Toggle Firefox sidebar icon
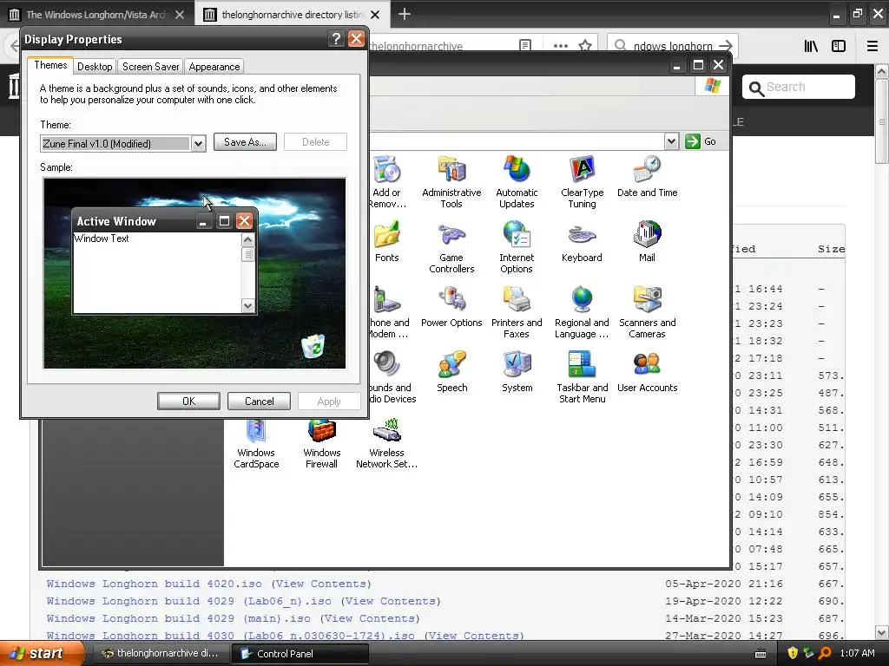 (x=839, y=46)
